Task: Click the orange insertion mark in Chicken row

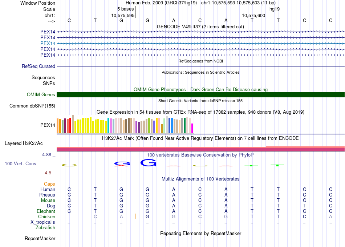Action: click(135, 216)
